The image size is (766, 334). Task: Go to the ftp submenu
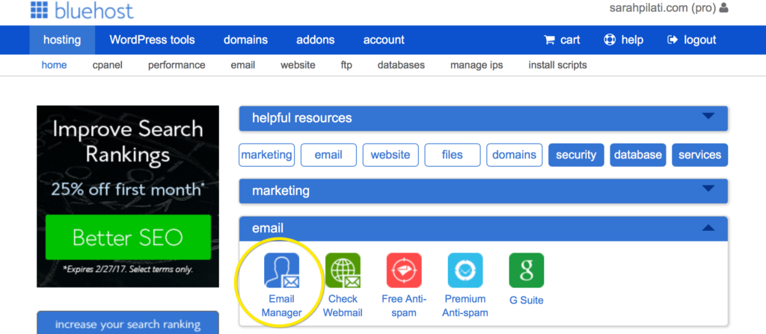click(x=346, y=65)
